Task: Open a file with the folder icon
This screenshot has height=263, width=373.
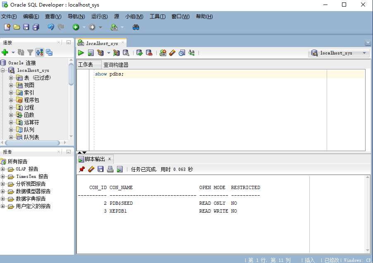Action: click(17, 27)
